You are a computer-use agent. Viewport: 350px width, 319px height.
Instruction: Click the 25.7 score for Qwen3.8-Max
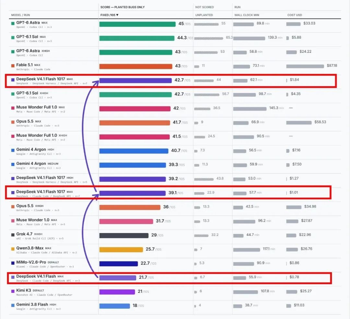[150, 249]
